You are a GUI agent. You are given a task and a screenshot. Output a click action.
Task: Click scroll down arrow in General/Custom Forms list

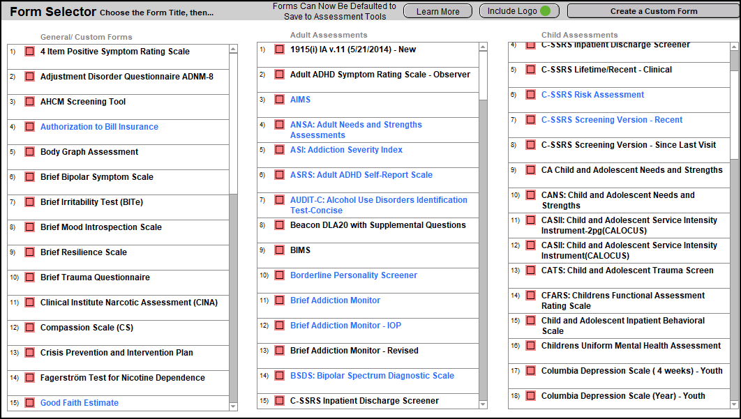tap(233, 406)
